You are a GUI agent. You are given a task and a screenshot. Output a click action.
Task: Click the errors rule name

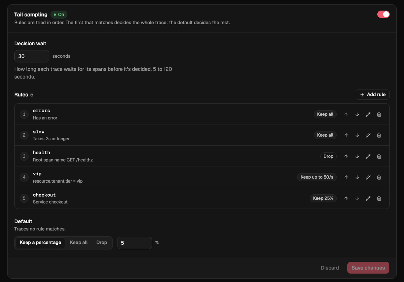coord(41,111)
